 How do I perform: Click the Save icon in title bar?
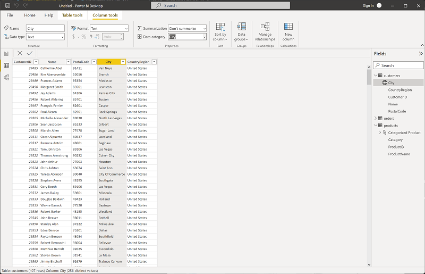7,5
